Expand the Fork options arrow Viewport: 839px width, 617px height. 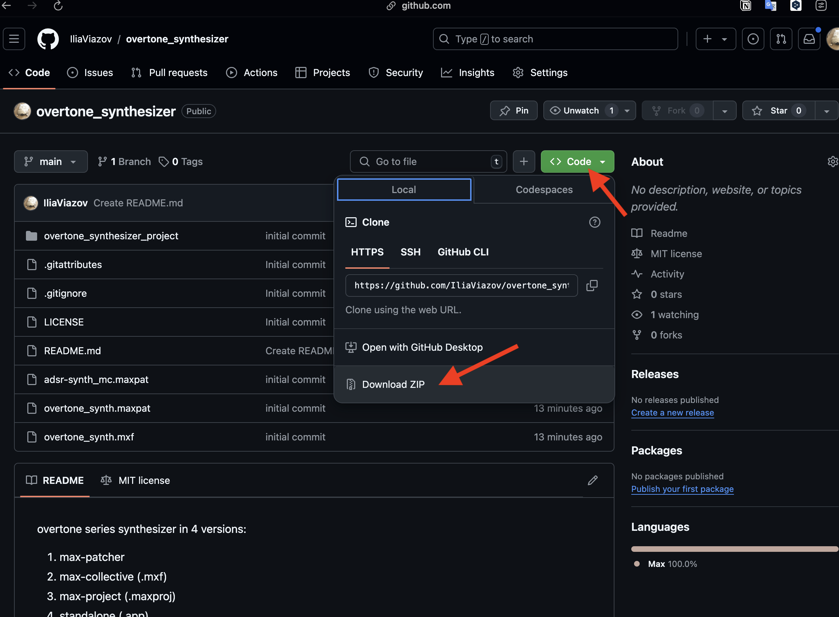pyautogui.click(x=724, y=111)
